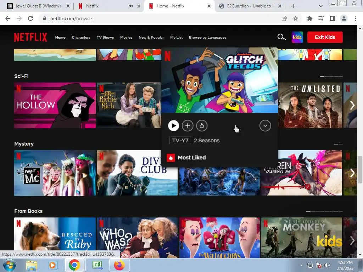The image size is (363, 272).
Task: Open the Characters menu item
Action: pyautogui.click(x=81, y=38)
